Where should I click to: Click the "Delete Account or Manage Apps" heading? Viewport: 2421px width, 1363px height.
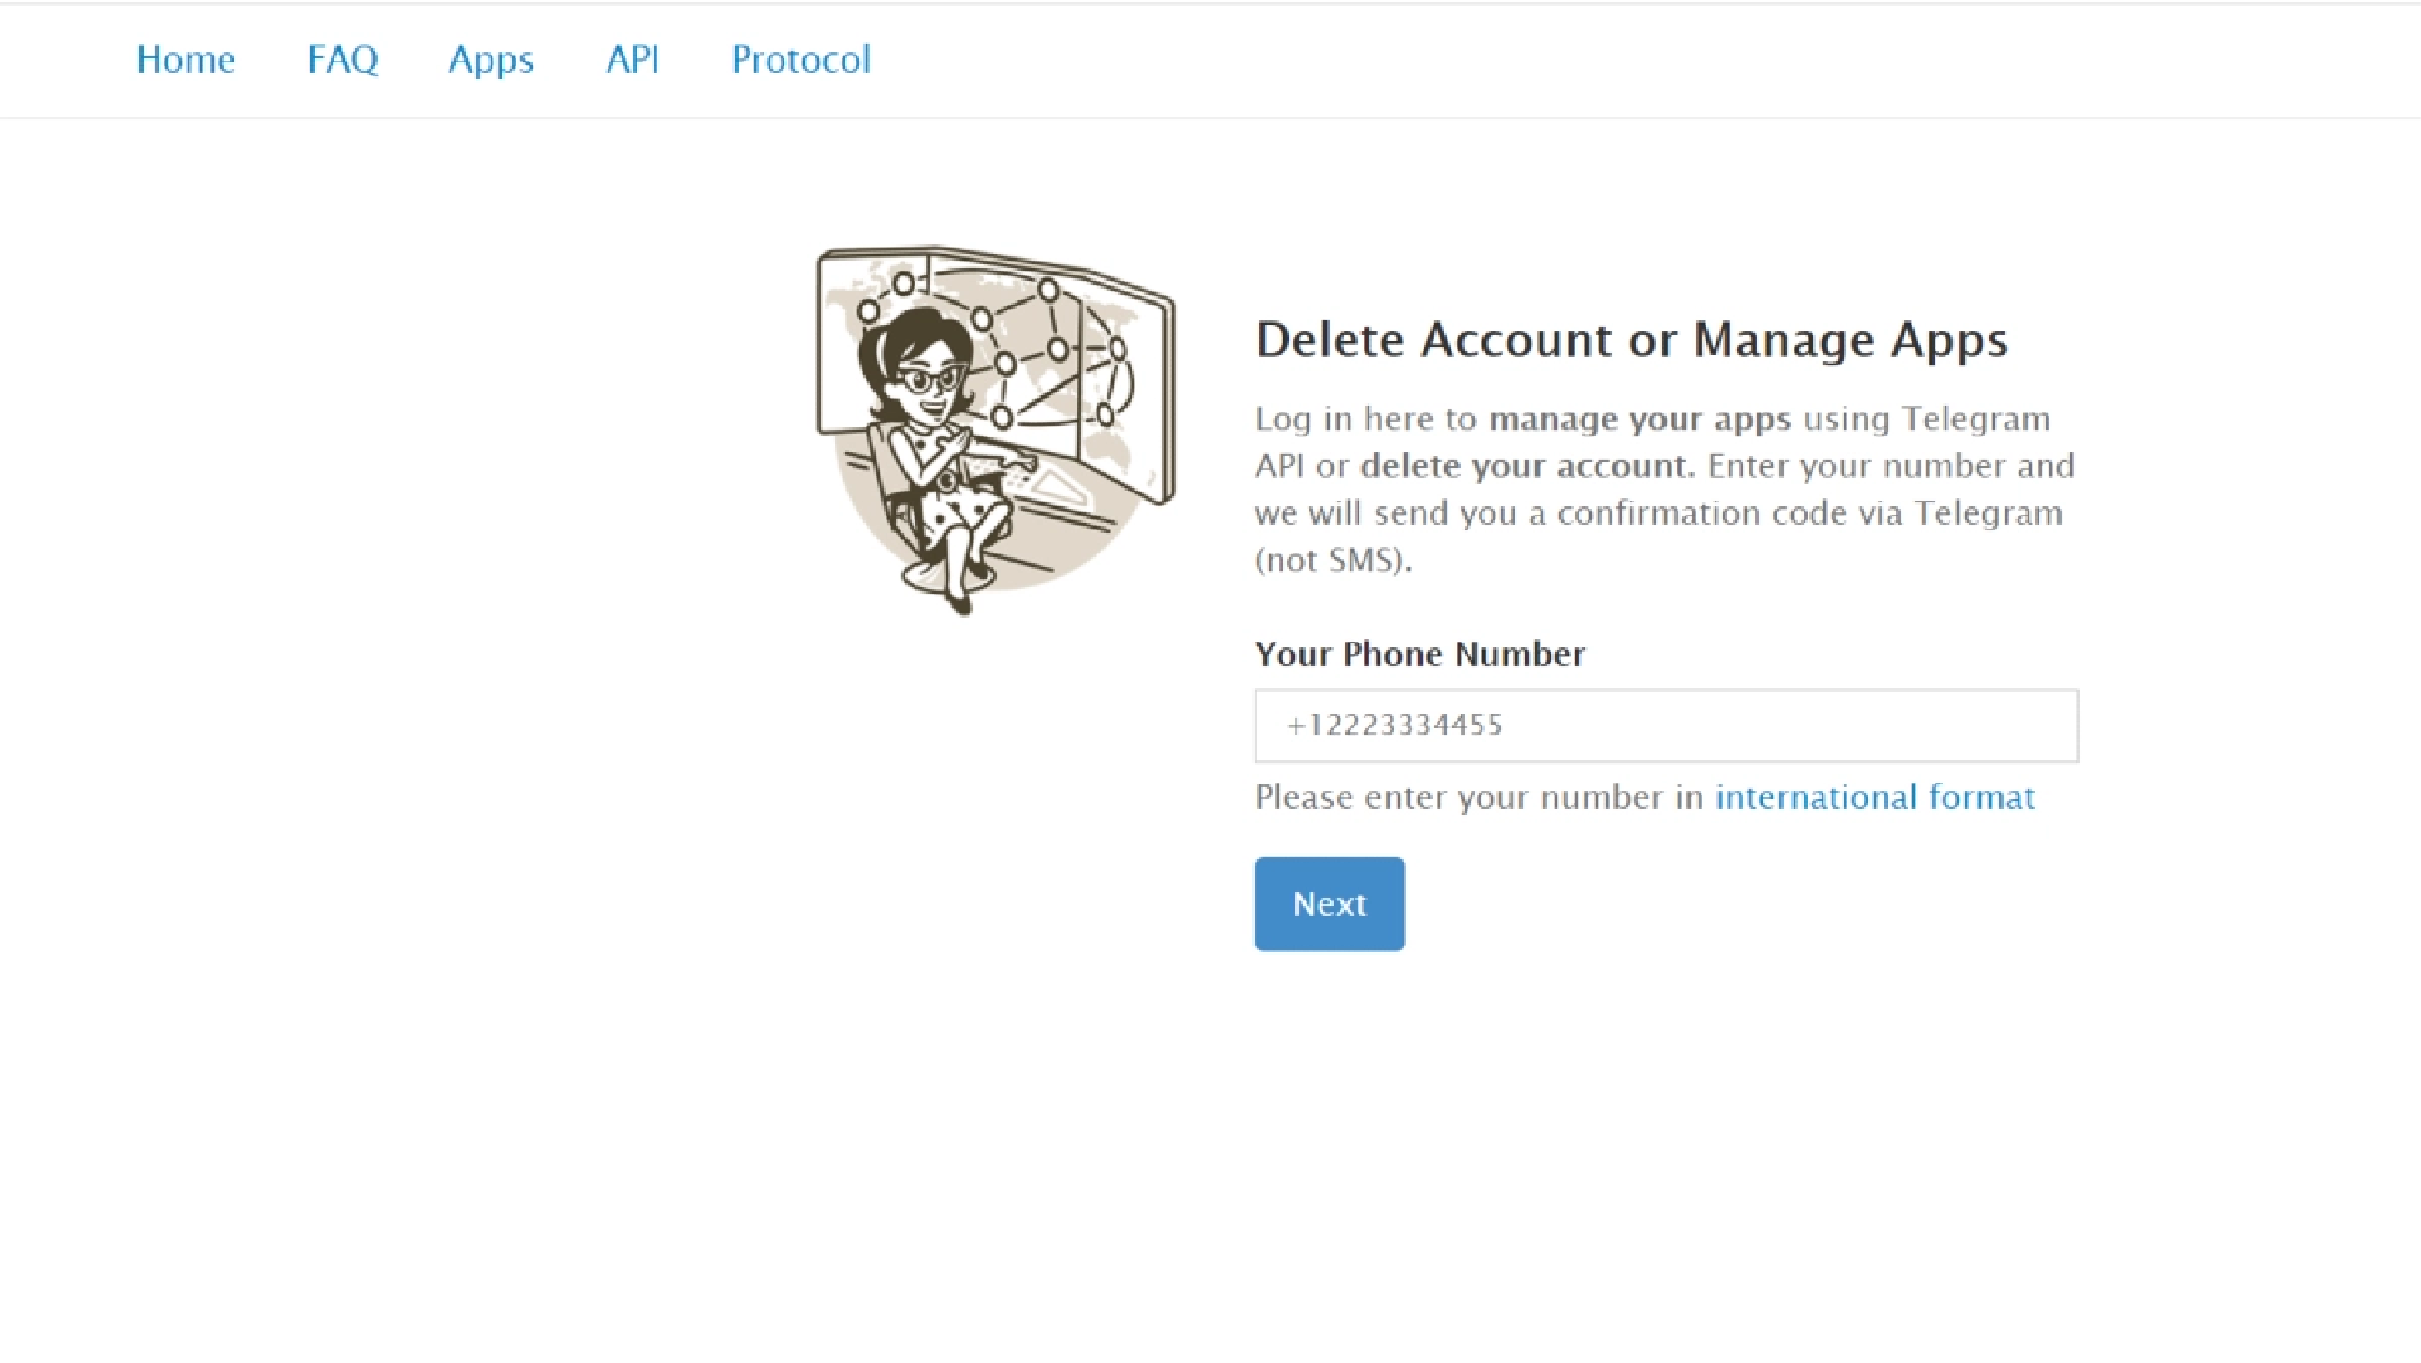(x=1631, y=340)
